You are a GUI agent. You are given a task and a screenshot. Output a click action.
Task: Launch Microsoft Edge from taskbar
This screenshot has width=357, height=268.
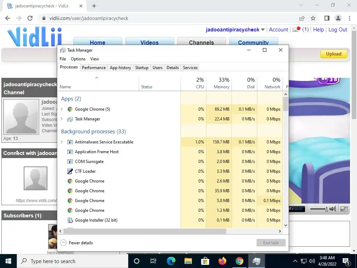[x=171, y=261]
